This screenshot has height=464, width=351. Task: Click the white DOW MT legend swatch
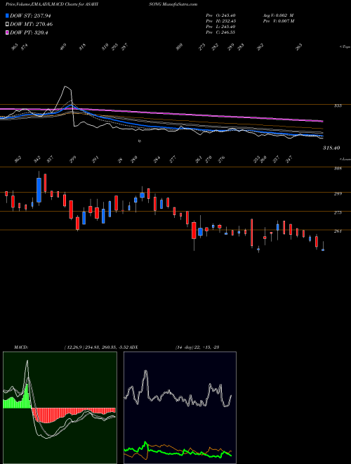(7, 25)
